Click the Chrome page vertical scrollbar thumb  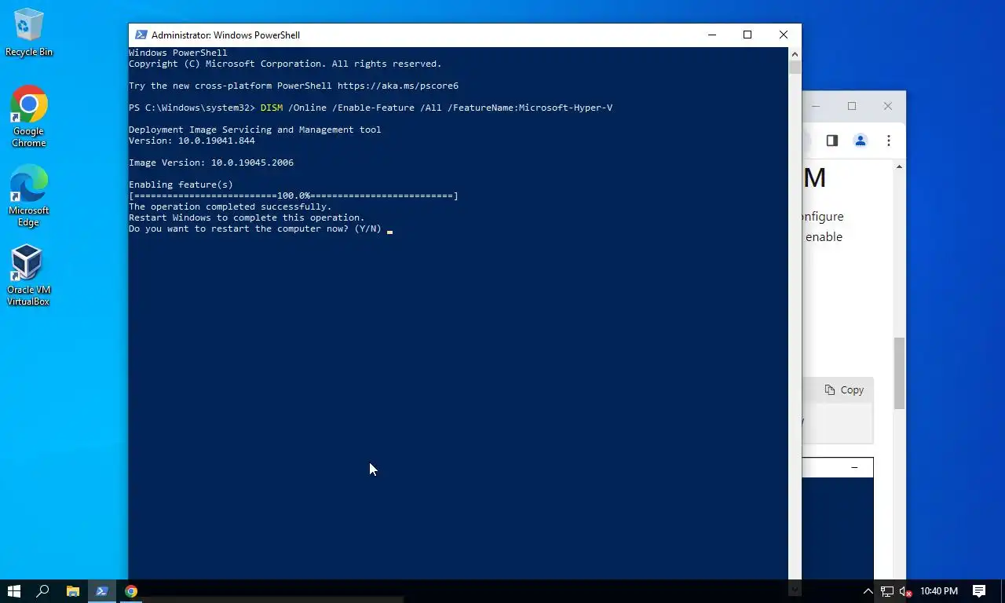pos(899,373)
